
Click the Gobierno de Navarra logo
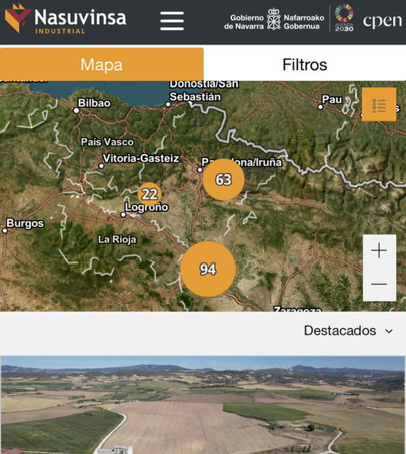pyautogui.click(x=274, y=20)
